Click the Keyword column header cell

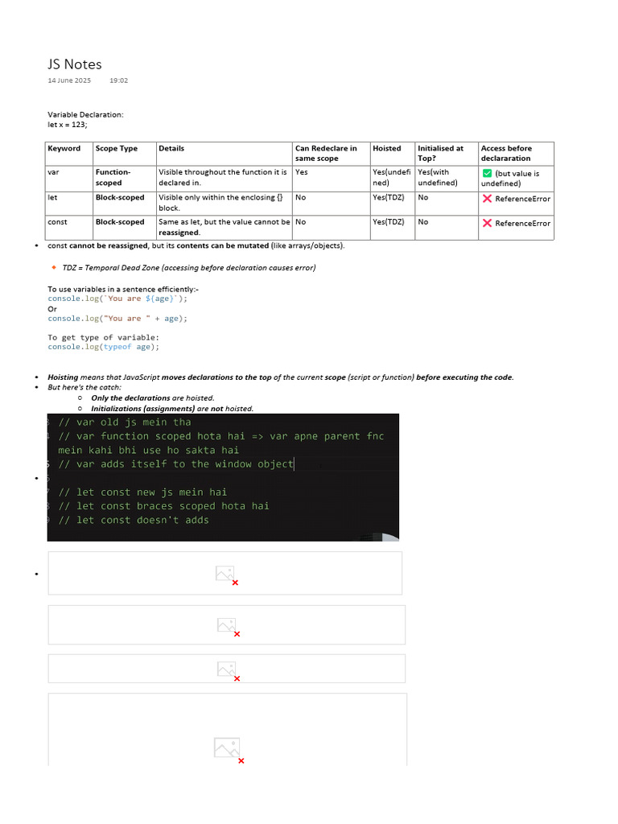[x=69, y=154]
